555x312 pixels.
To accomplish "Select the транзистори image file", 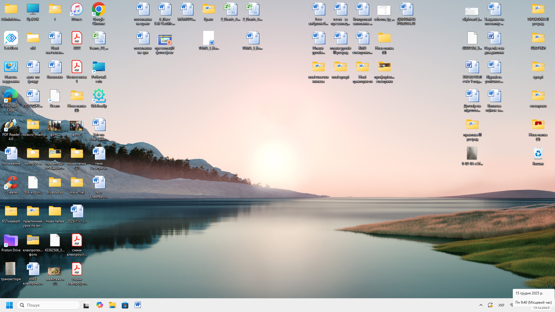I will [x=11, y=272].
